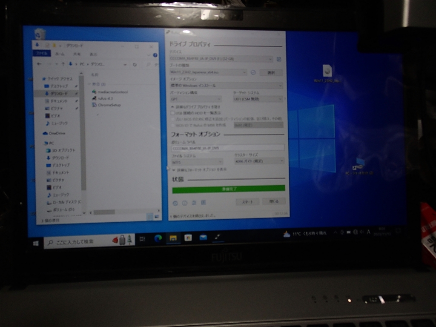Open File Explorer from the taskbar
Screen dimensions: 436x327
(173, 238)
